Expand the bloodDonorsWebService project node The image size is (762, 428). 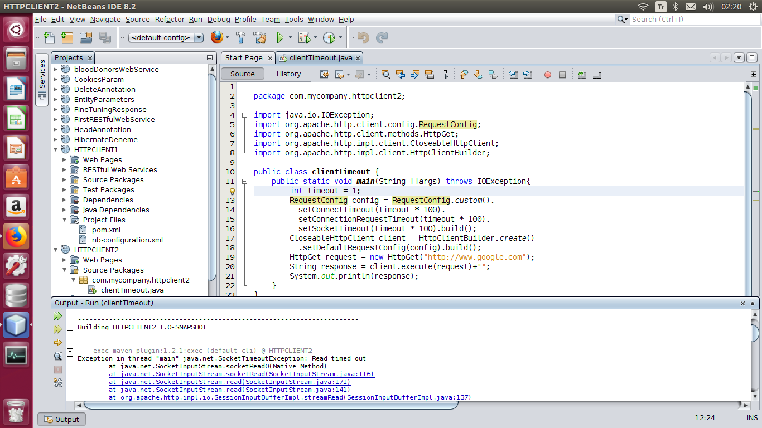pos(56,70)
